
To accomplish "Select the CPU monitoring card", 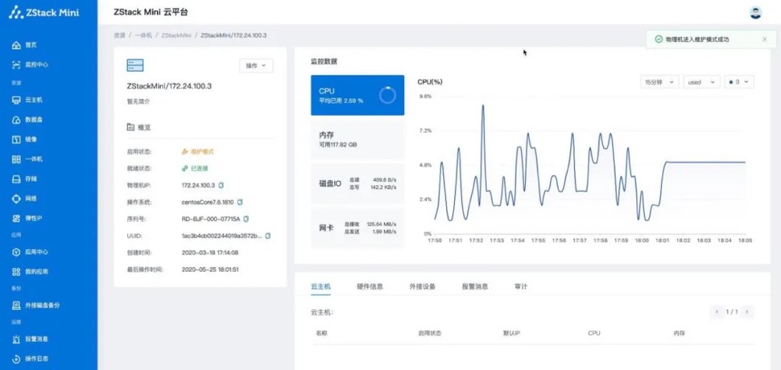I will coord(357,95).
